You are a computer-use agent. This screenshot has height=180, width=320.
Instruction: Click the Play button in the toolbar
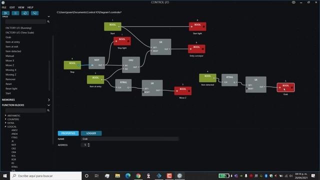point(5,13)
